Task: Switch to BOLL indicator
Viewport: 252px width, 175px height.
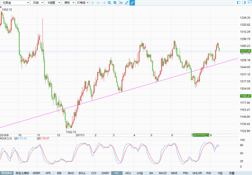Action: pos(82,173)
